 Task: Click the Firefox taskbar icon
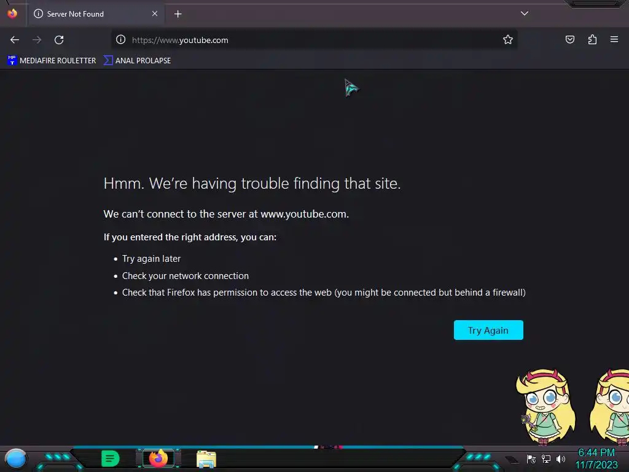158,458
